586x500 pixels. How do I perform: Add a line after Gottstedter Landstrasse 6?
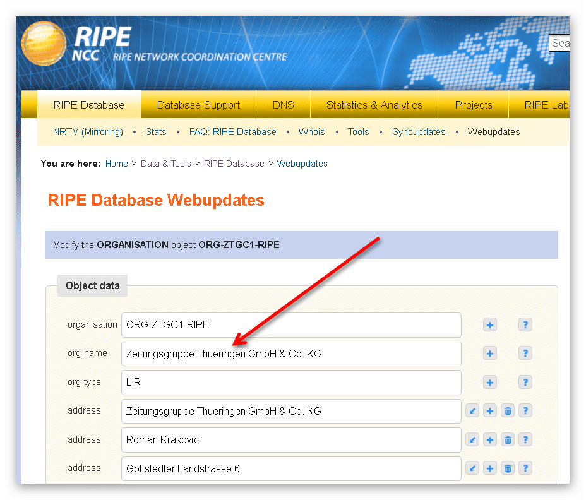[x=489, y=468]
